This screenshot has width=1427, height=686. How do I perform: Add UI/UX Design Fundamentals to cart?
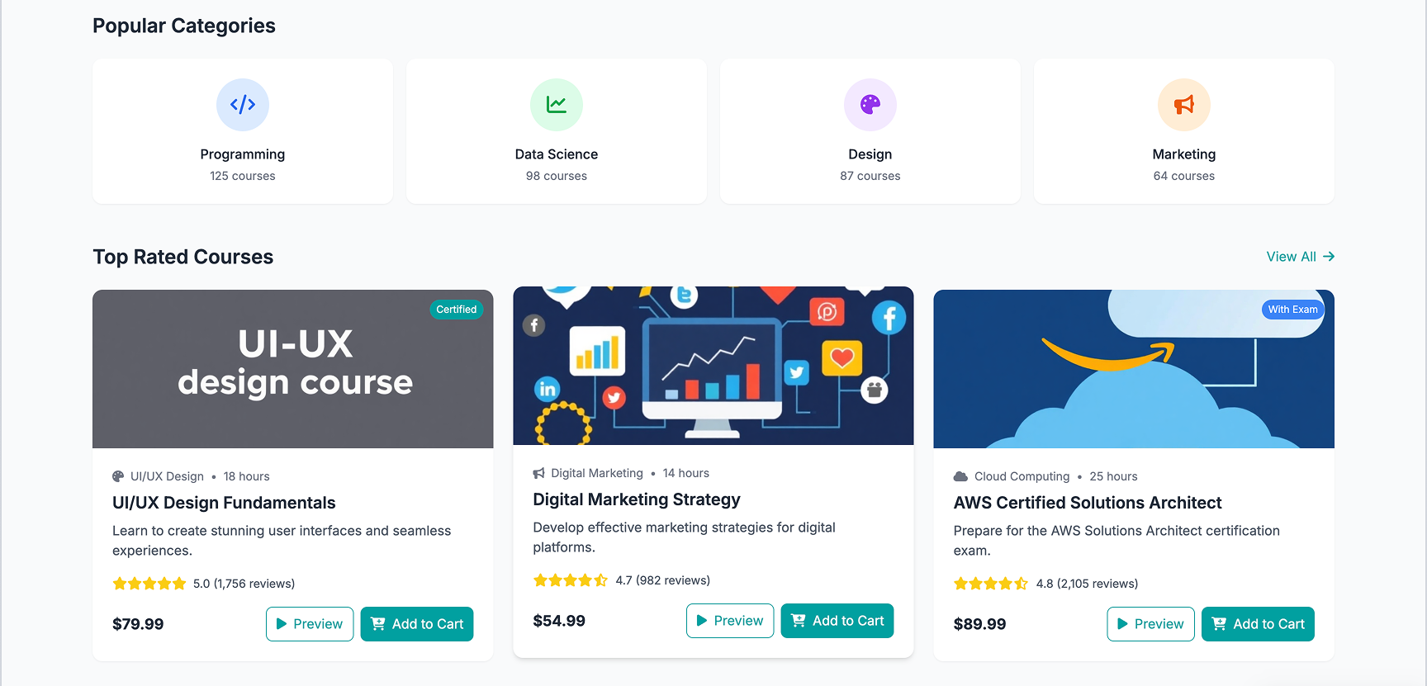pos(417,624)
